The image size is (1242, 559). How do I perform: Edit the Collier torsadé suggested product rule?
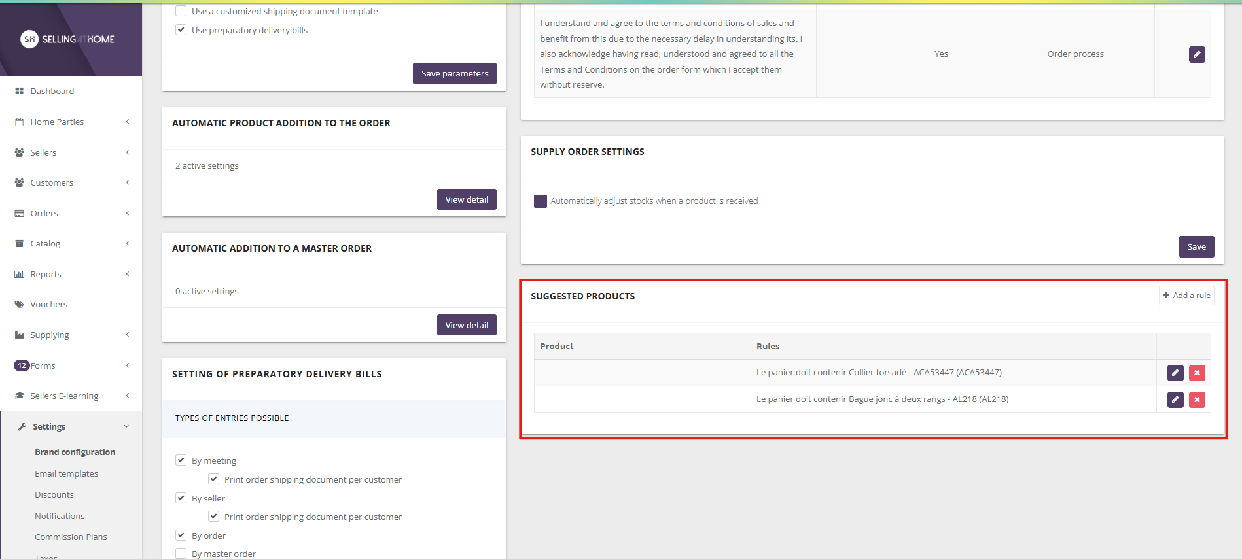[x=1175, y=373]
